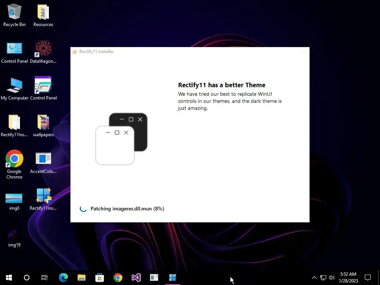Screen dimensions: 380x285
Task: Open the volume control tray icon
Action: click(332, 278)
